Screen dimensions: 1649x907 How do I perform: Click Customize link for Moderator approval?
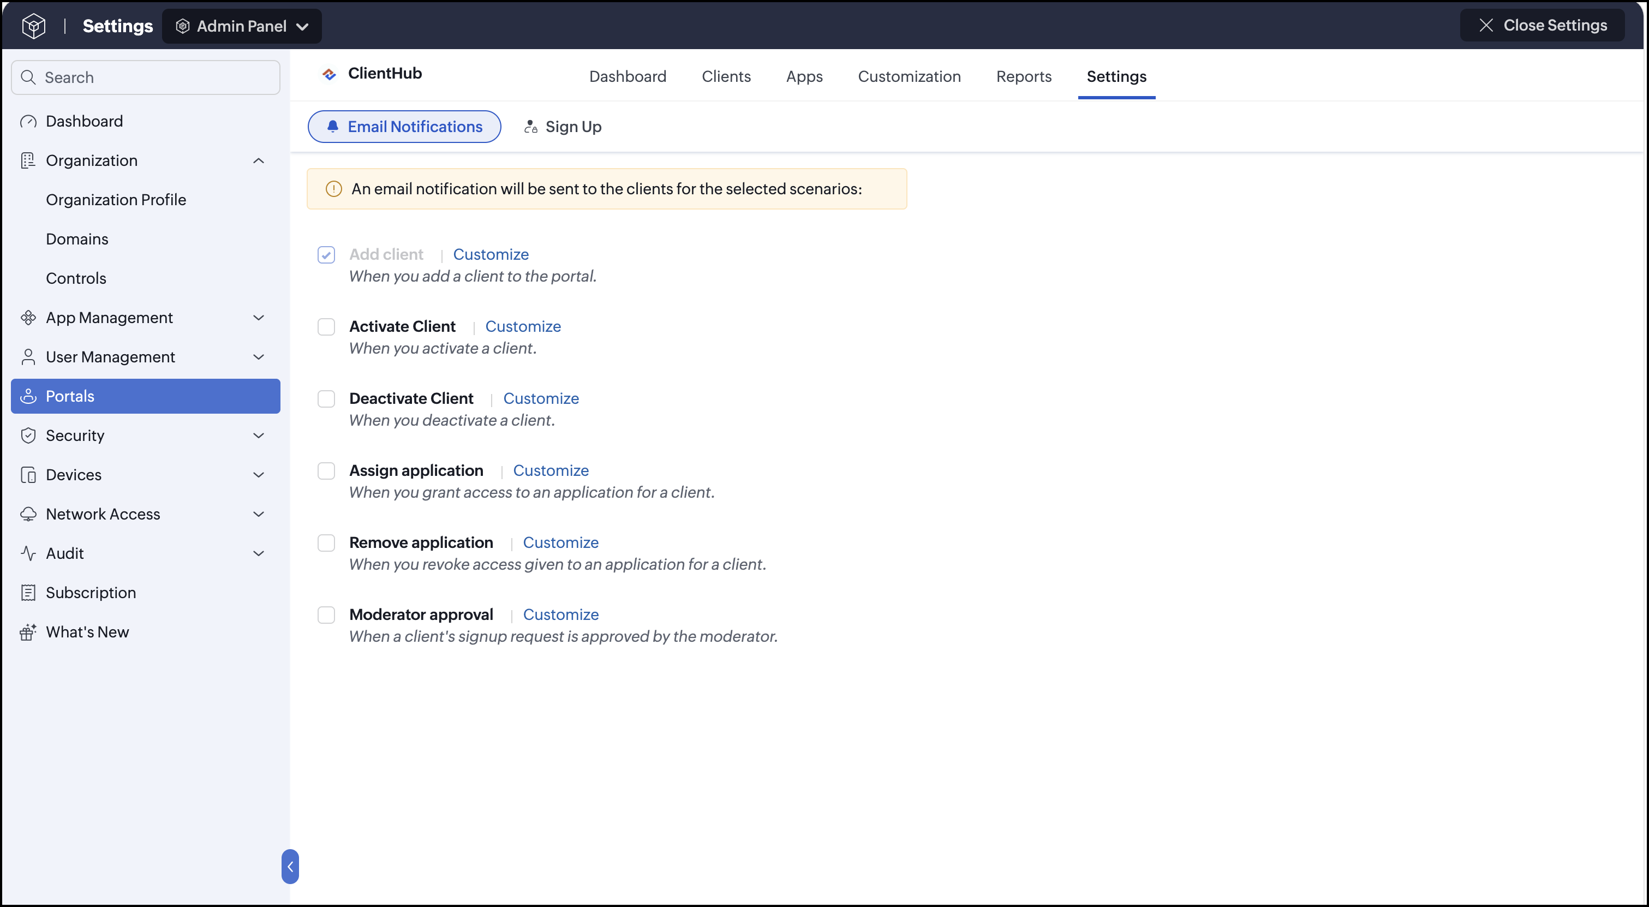(561, 615)
